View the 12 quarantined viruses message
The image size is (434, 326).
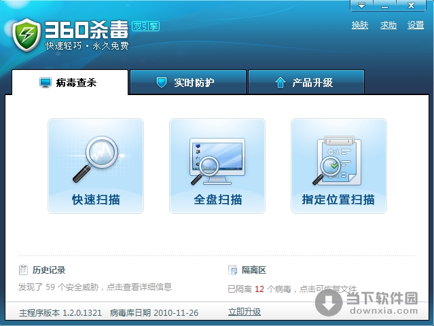[292, 289]
